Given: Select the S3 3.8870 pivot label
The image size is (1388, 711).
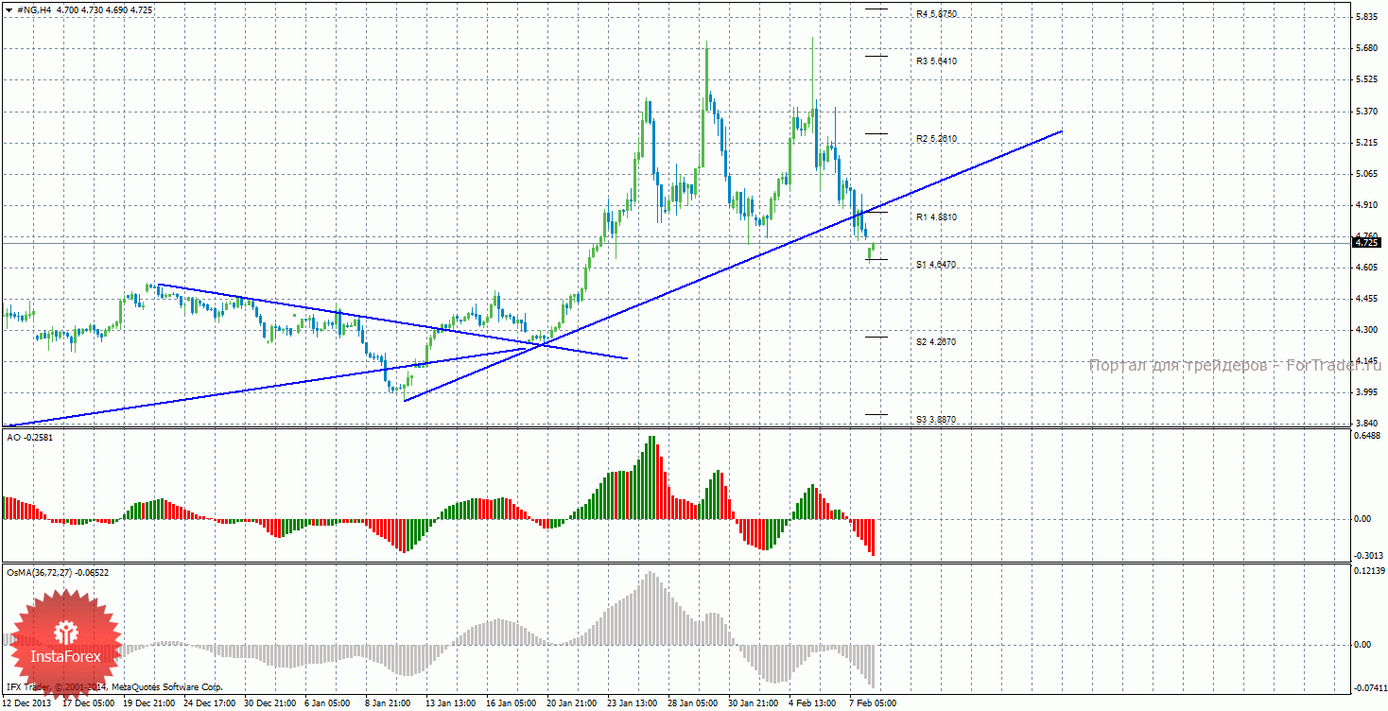Looking at the screenshot, I should [936, 420].
